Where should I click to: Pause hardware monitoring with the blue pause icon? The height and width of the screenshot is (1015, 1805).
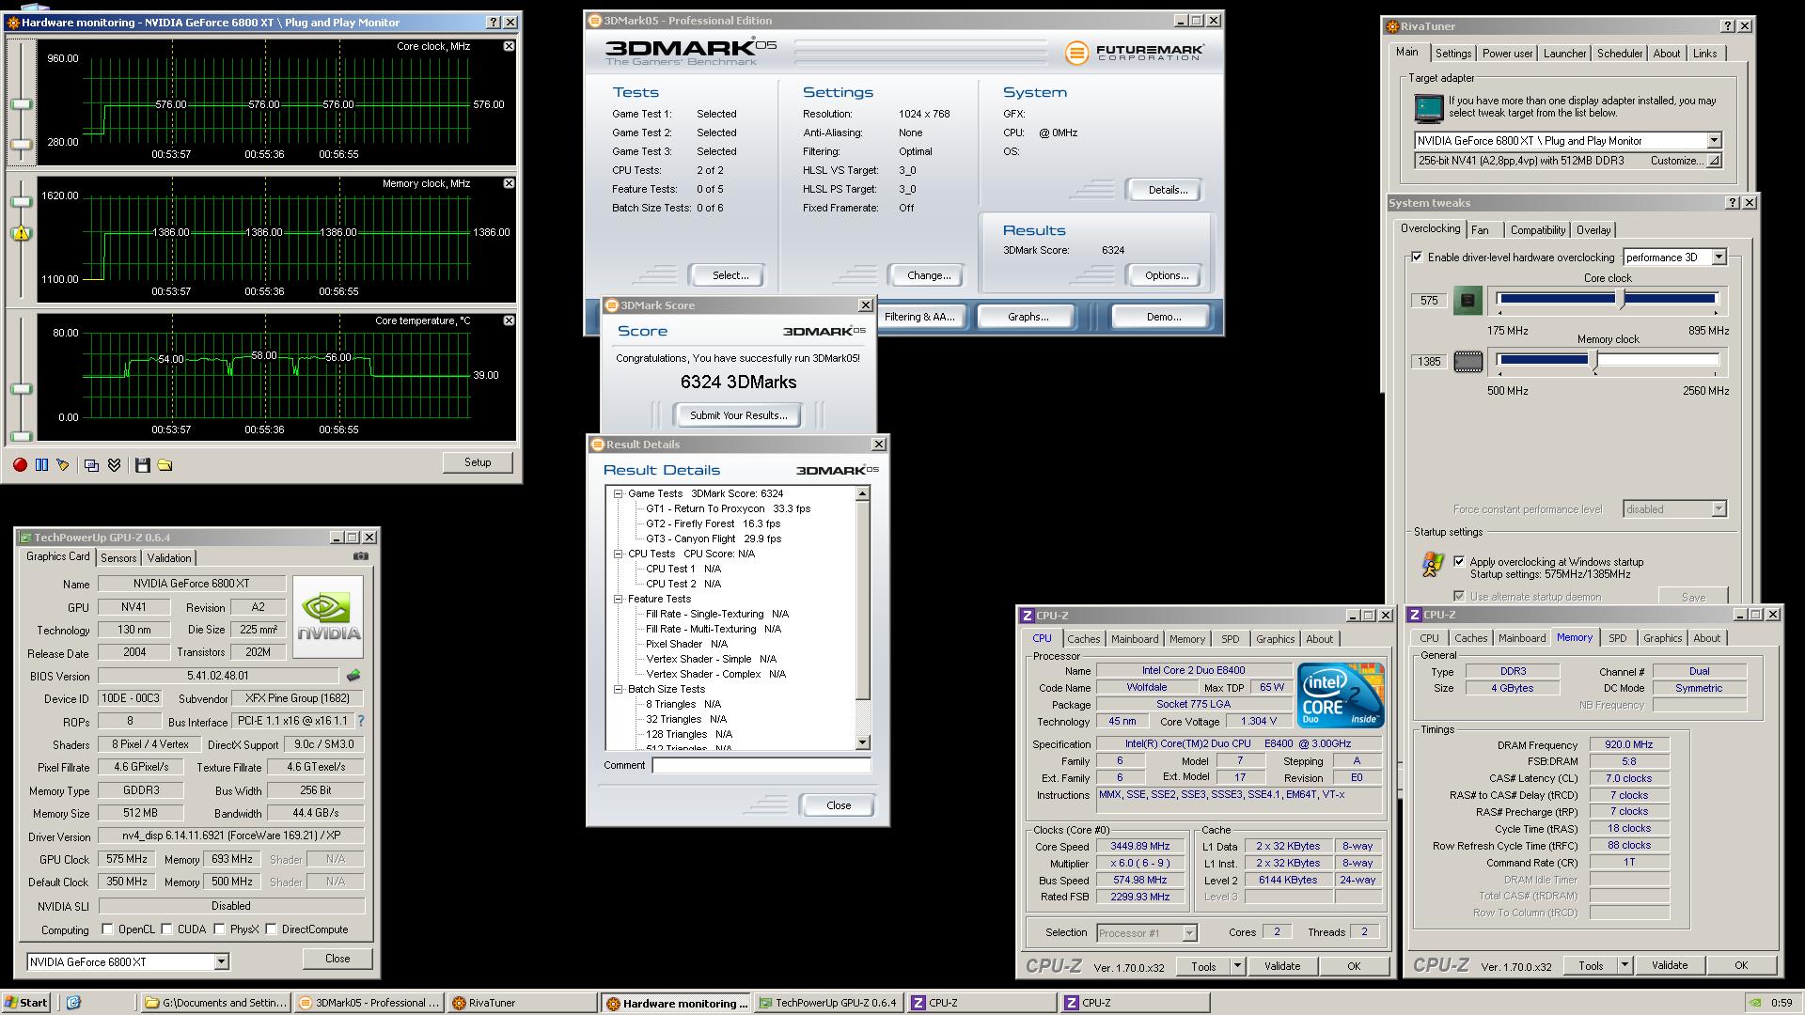point(41,465)
